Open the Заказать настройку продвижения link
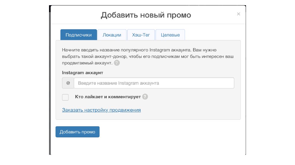Viewport: 295px width, 165px height. (101, 110)
